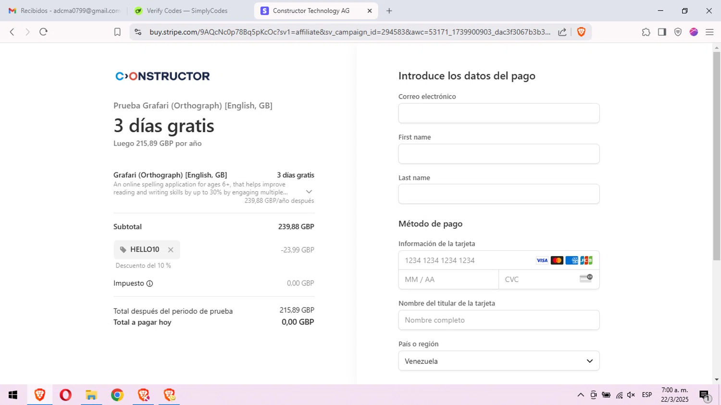
Task: Click the vertical page scrollbar
Action: coord(717,156)
